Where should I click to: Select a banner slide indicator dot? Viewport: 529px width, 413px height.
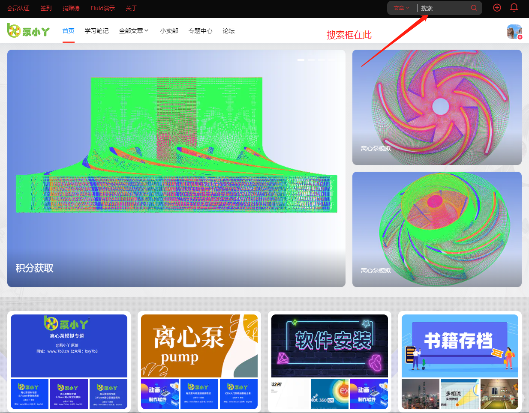point(300,60)
